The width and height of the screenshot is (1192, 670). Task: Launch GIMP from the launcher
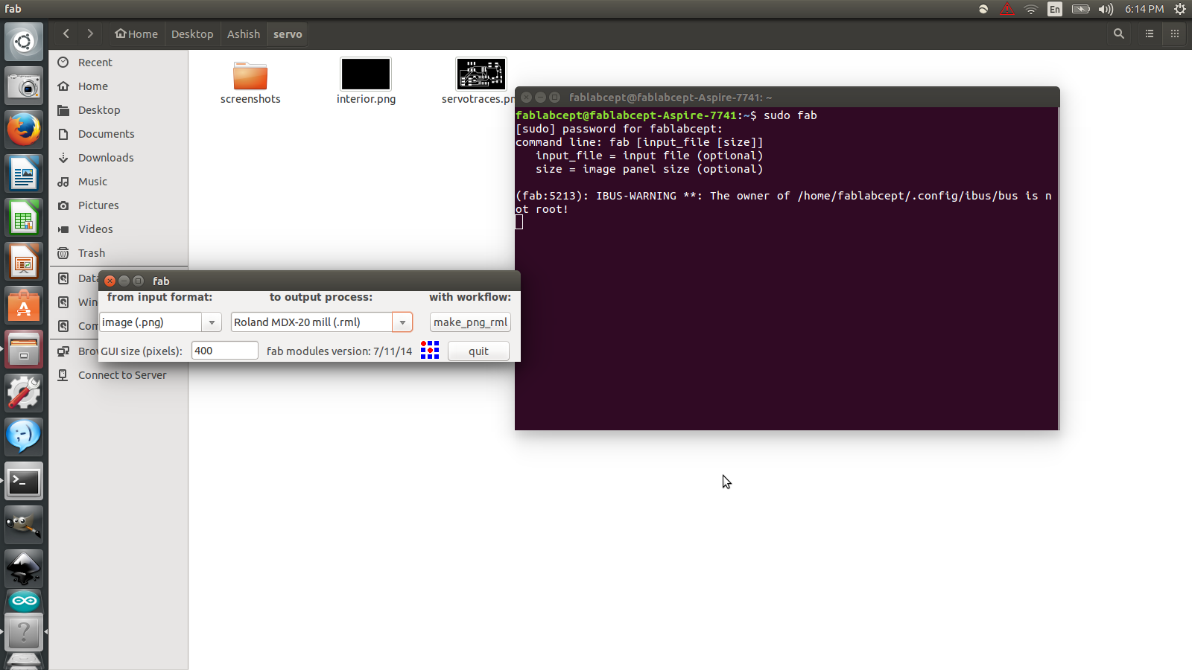(24, 525)
